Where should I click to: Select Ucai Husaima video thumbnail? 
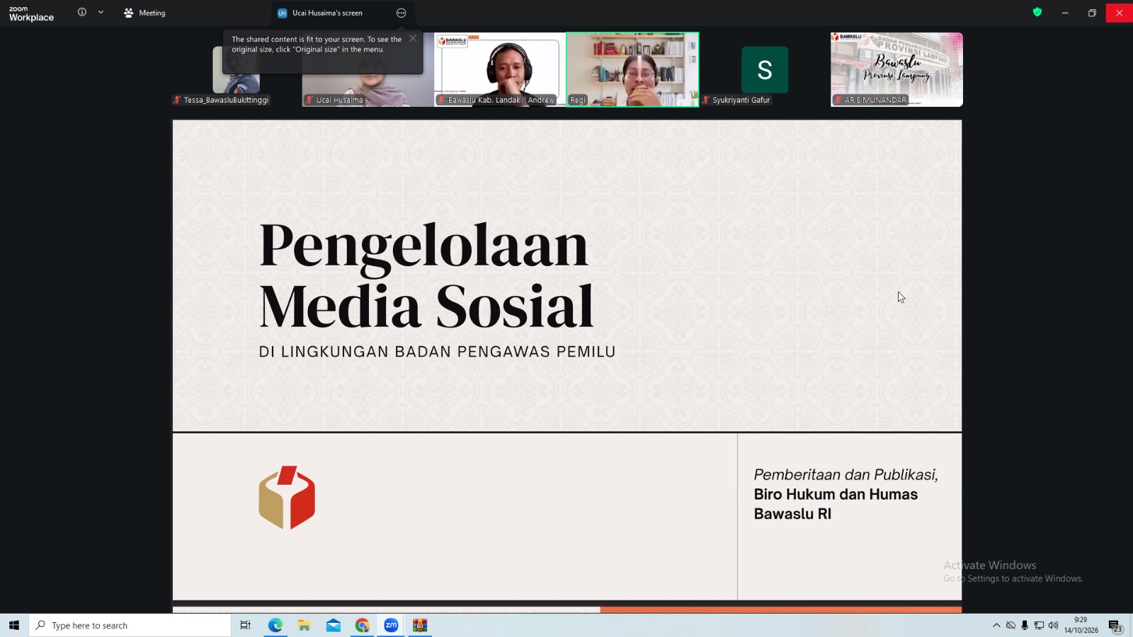[x=368, y=69]
